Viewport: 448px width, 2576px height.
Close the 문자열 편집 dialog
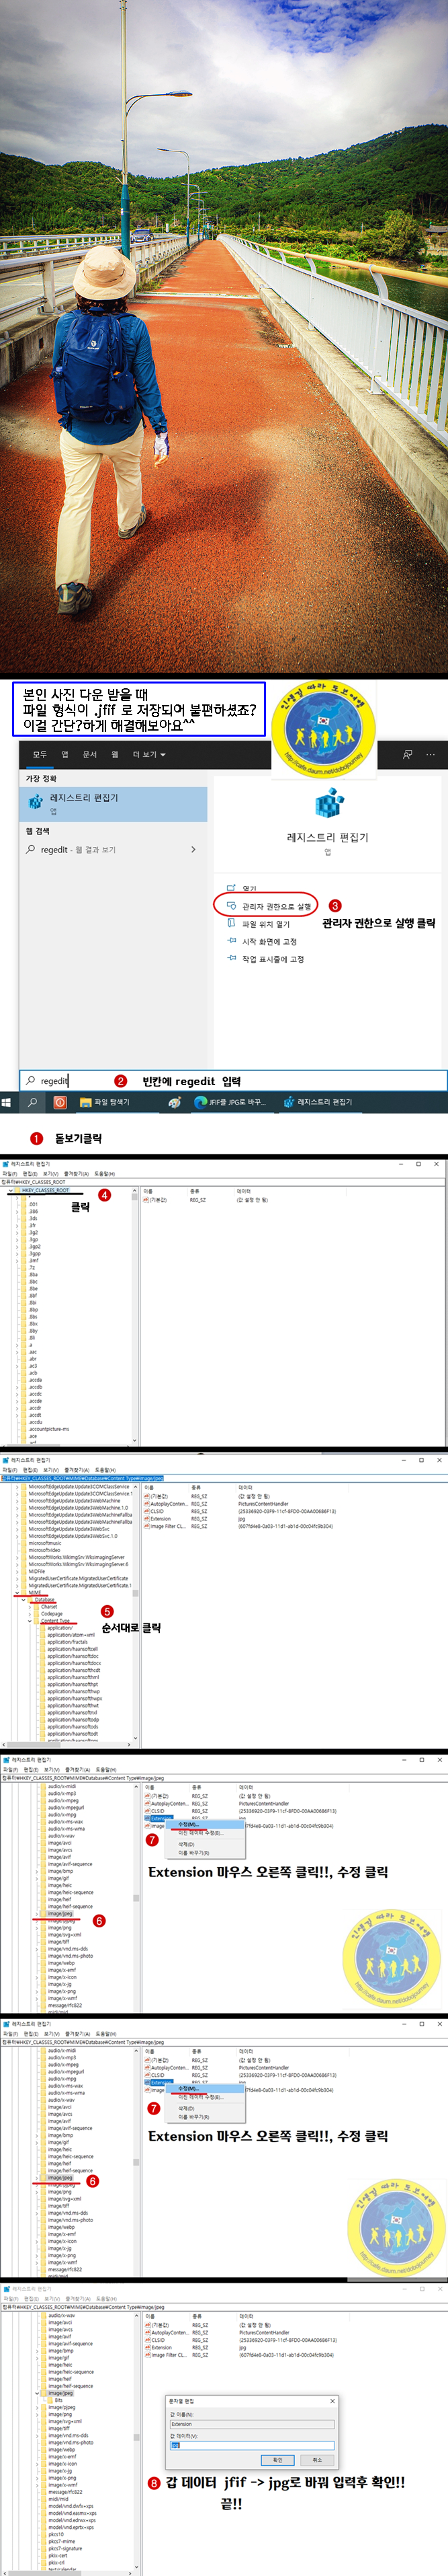click(x=332, y=2400)
